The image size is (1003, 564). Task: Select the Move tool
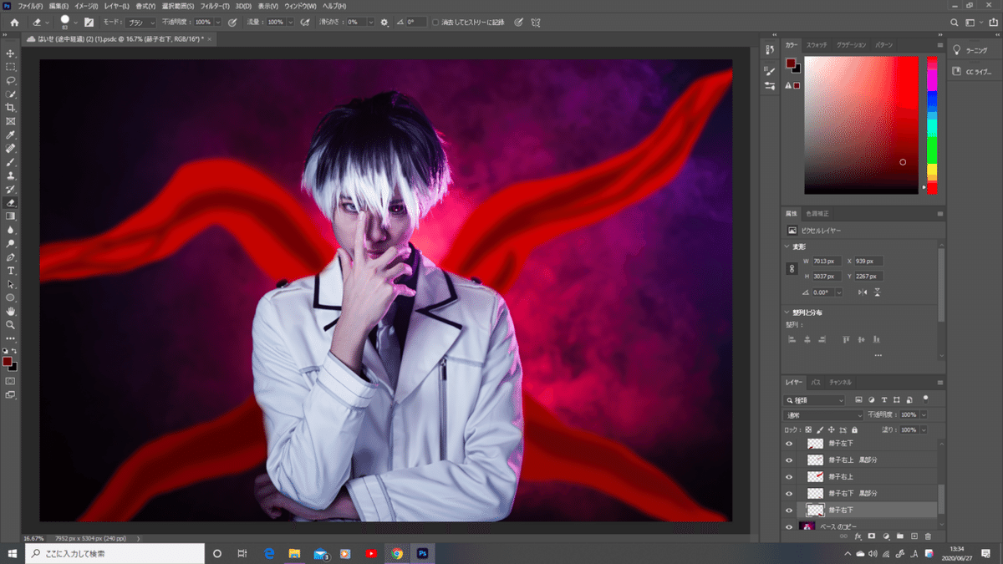(11, 53)
